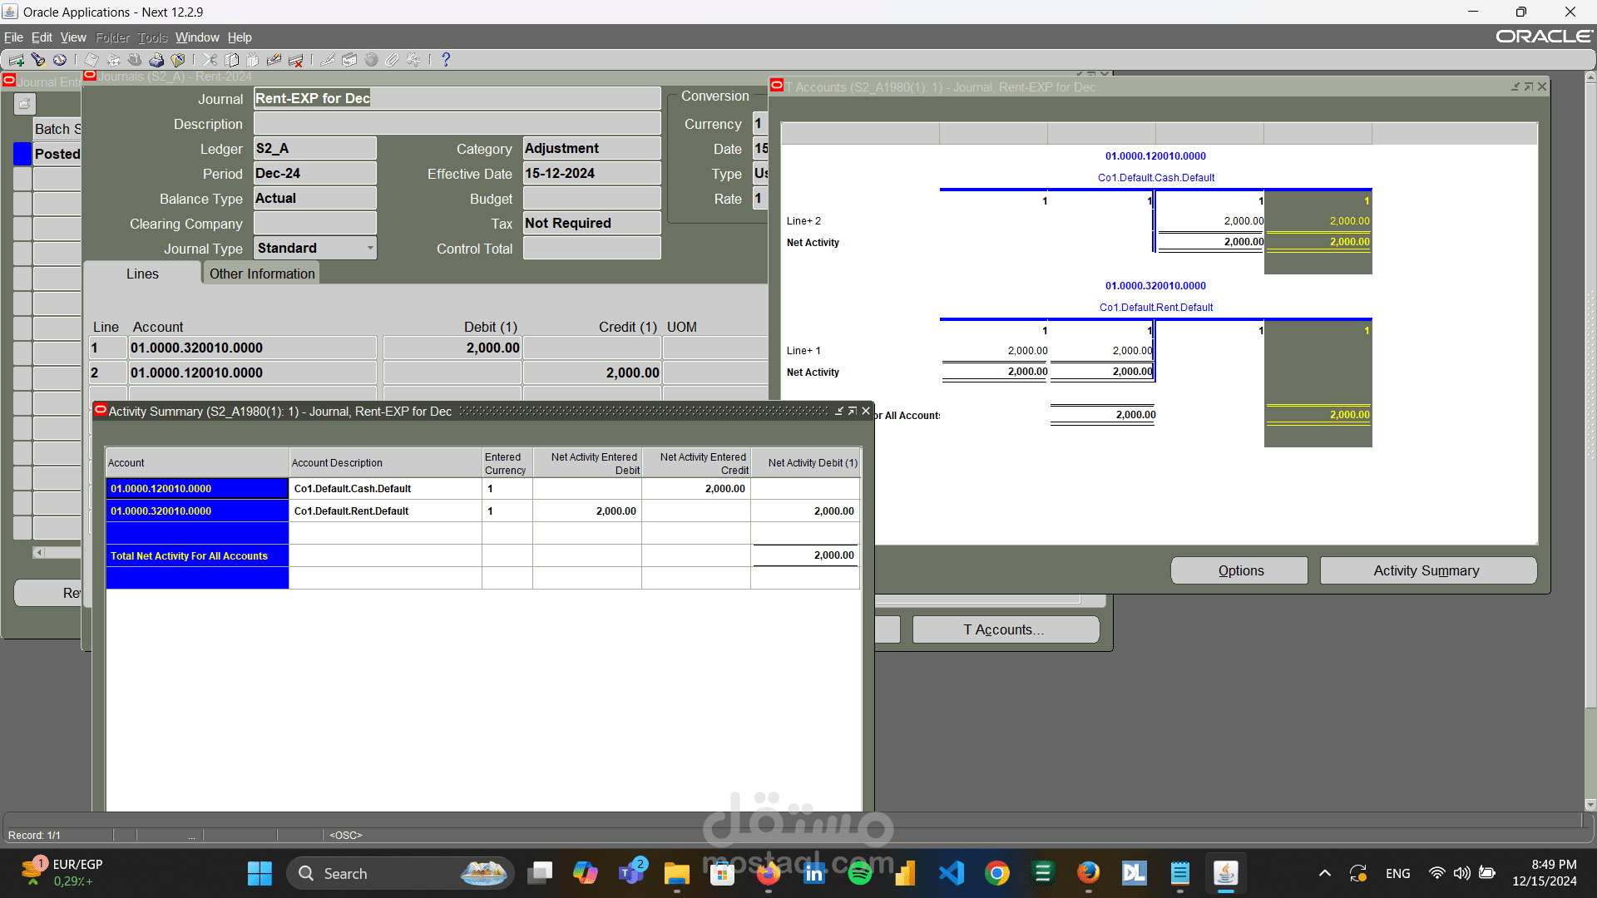Open the Journal Type dropdown

370,248
